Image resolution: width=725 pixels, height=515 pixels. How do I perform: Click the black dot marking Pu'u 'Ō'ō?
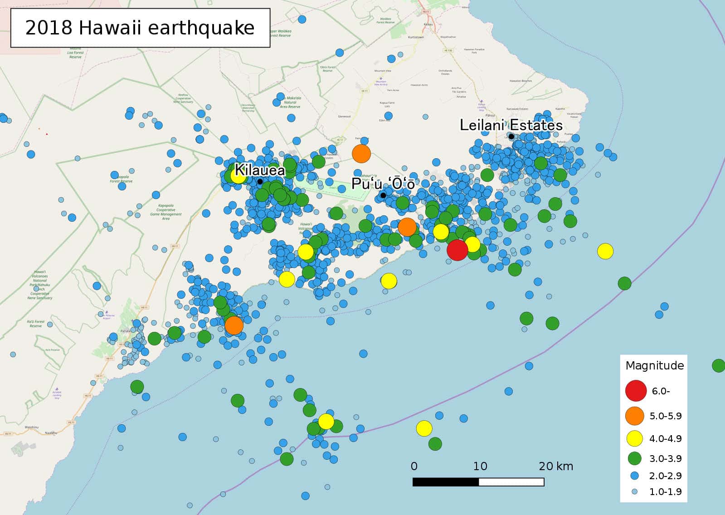click(383, 195)
